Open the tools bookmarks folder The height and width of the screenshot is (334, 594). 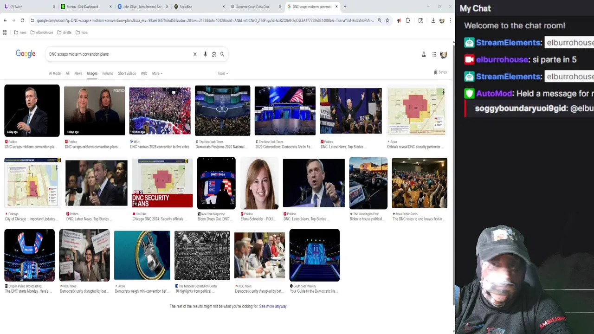[x=81, y=32]
